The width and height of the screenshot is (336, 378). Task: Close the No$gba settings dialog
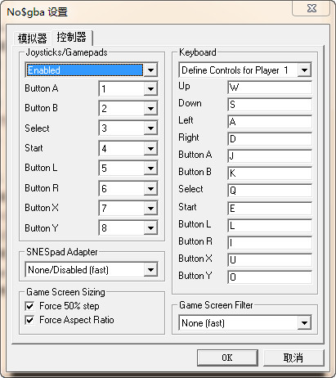click(311, 7)
